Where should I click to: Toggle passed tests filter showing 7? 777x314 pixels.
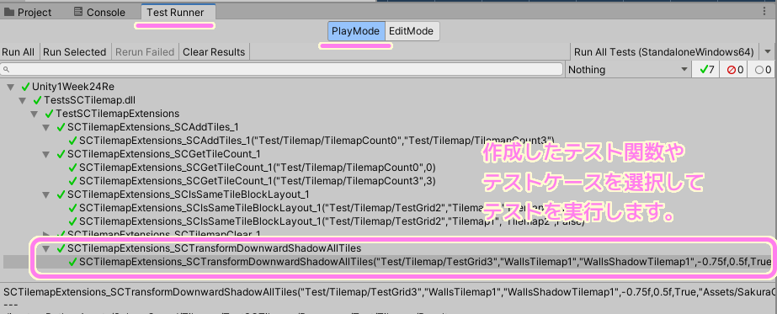point(706,70)
